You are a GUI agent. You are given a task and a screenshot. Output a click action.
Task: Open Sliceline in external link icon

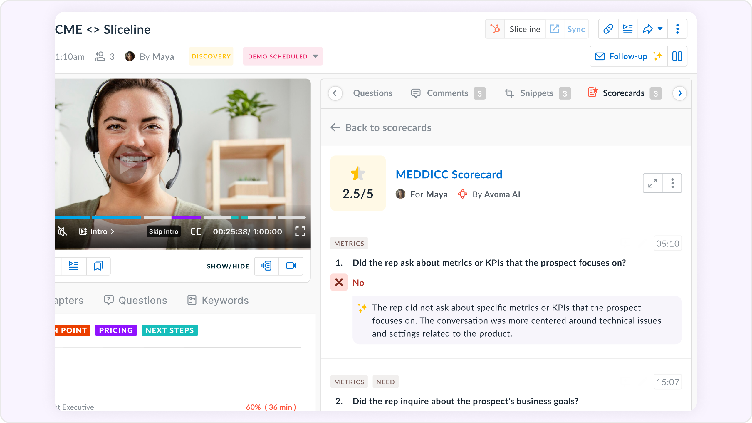click(x=554, y=29)
